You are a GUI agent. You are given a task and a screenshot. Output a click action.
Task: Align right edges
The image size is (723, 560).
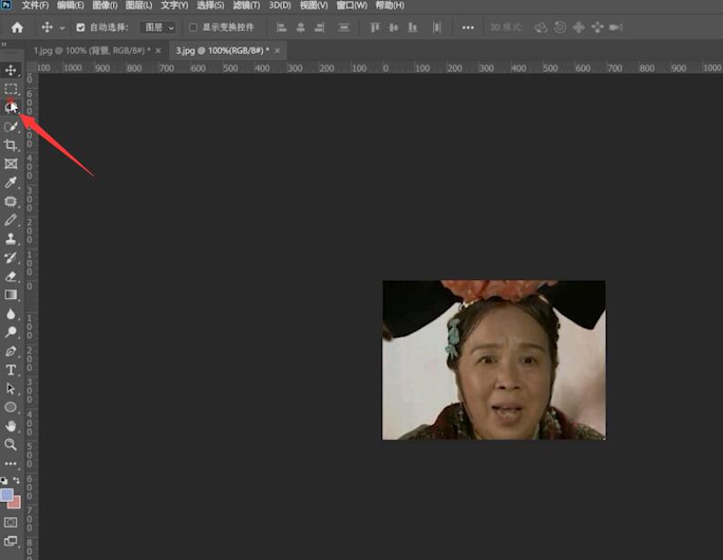pyautogui.click(x=319, y=27)
